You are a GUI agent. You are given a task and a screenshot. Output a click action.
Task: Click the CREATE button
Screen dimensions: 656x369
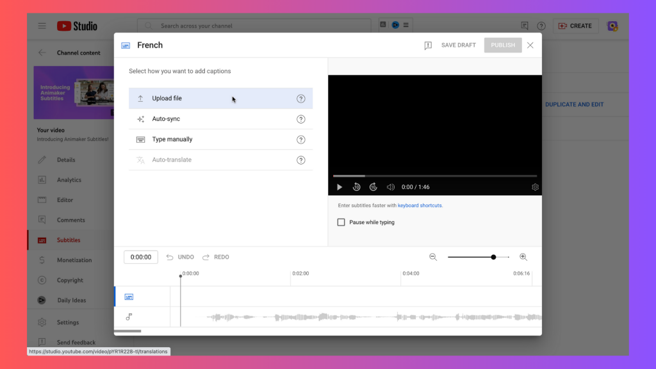(575, 26)
